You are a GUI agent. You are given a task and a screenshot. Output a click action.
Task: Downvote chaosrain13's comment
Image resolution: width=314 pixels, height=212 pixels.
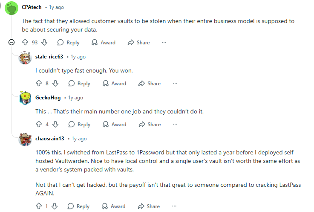(x=55, y=206)
